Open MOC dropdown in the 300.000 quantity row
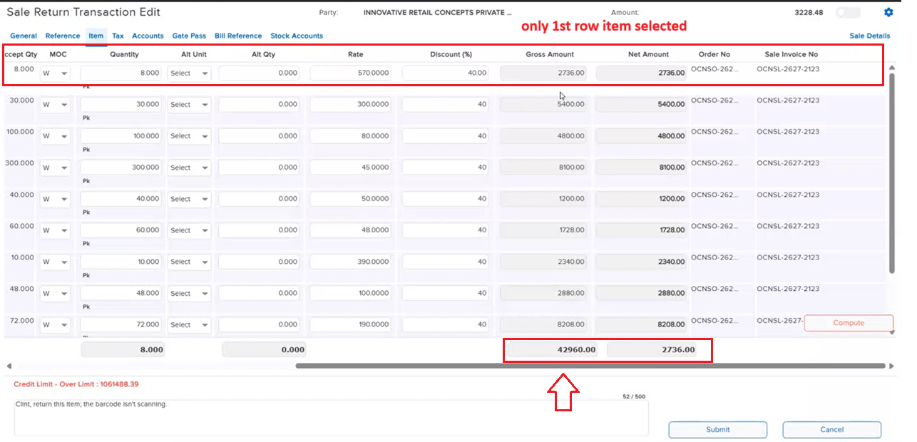The width and height of the screenshot is (917, 442). (55, 168)
